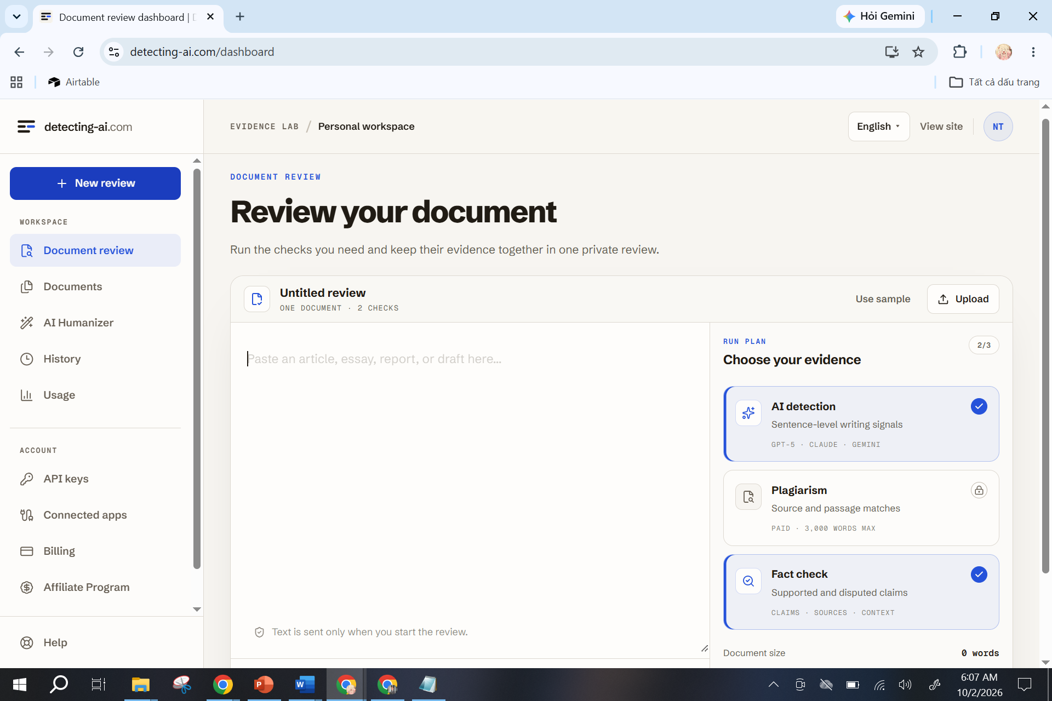Click the Plagiarism lock icon
Viewport: 1052px width, 701px height.
click(979, 490)
